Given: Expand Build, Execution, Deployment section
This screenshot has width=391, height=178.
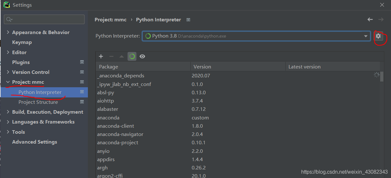Looking at the screenshot, I should tap(8, 112).
